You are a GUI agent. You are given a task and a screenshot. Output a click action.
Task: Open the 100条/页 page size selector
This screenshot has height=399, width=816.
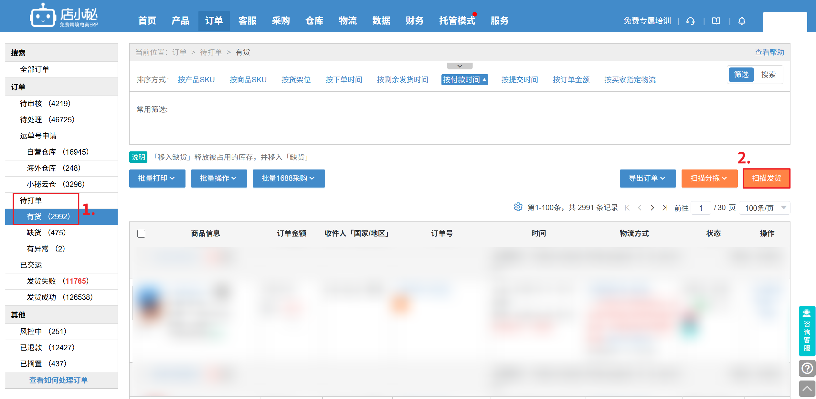tap(764, 208)
